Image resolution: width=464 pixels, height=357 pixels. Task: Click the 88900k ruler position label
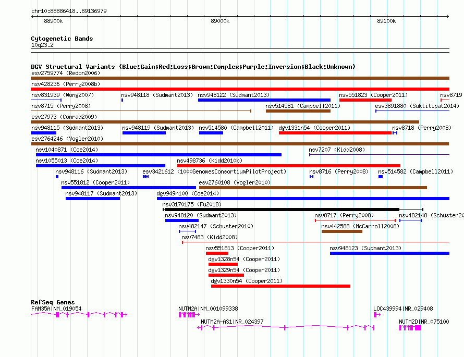pos(53,21)
